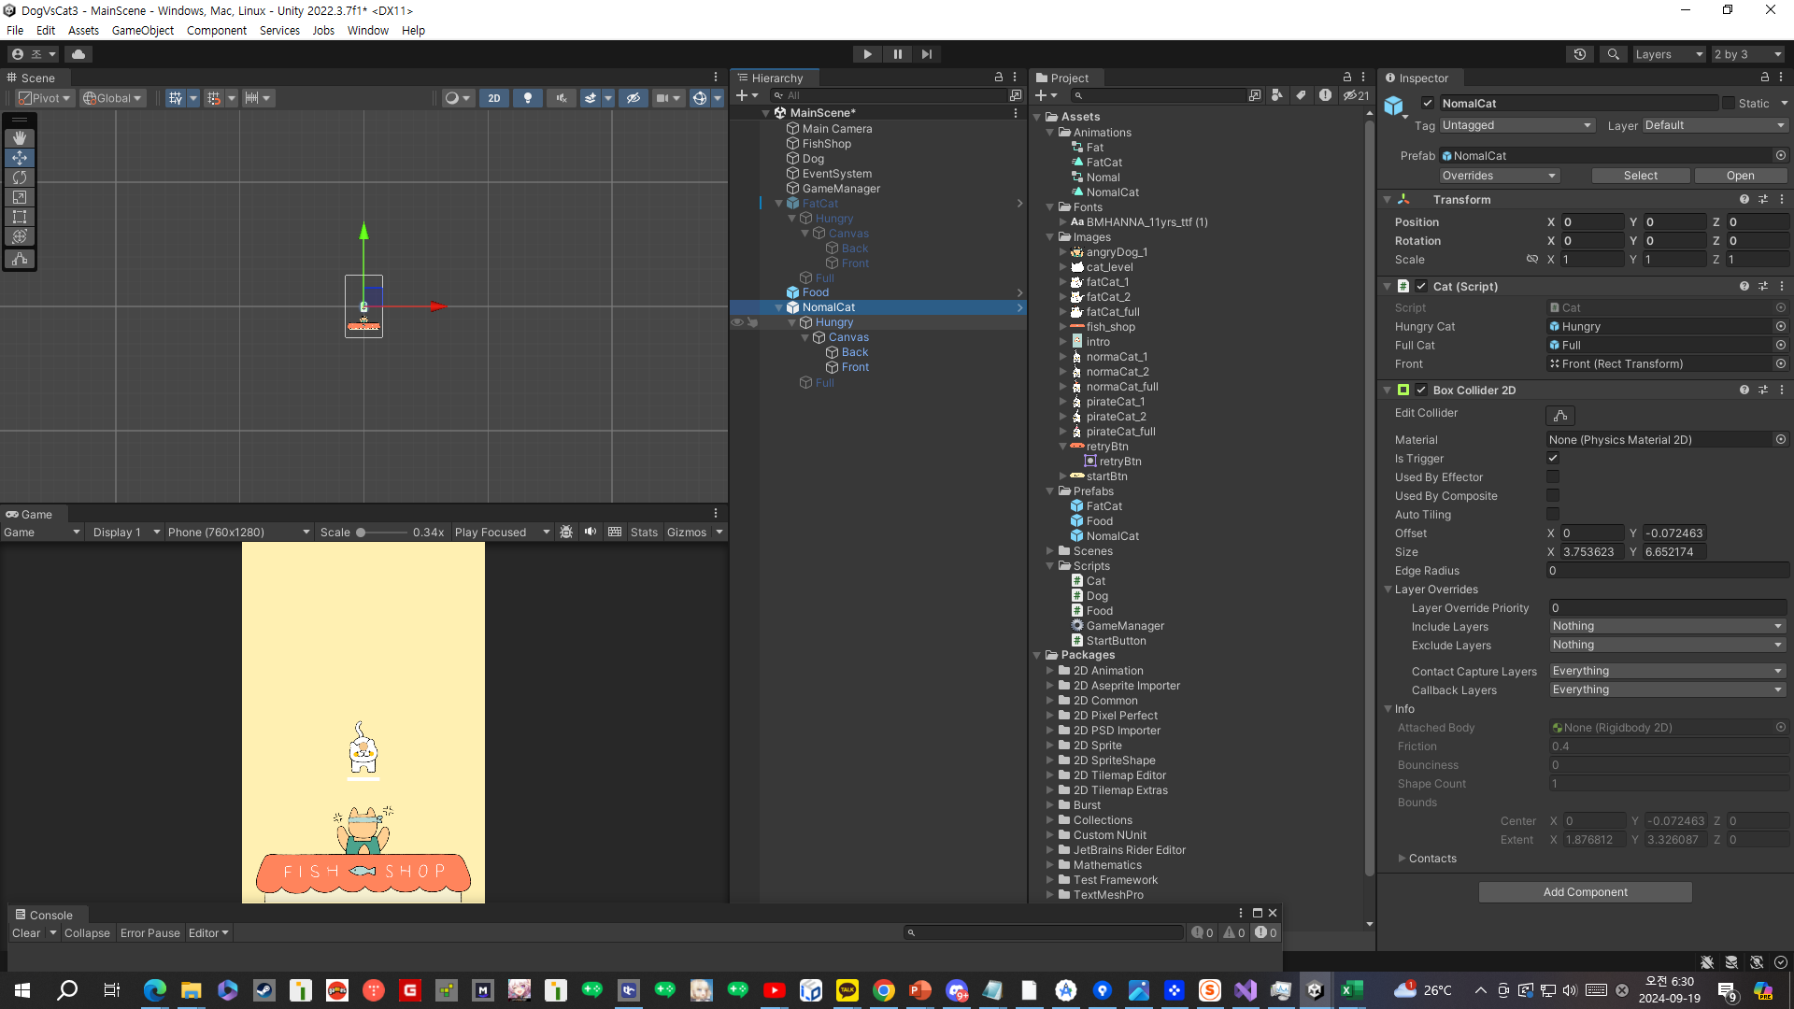Viewport: 1794px width, 1009px height.
Task: Open the Assets menu
Action: [x=83, y=31]
